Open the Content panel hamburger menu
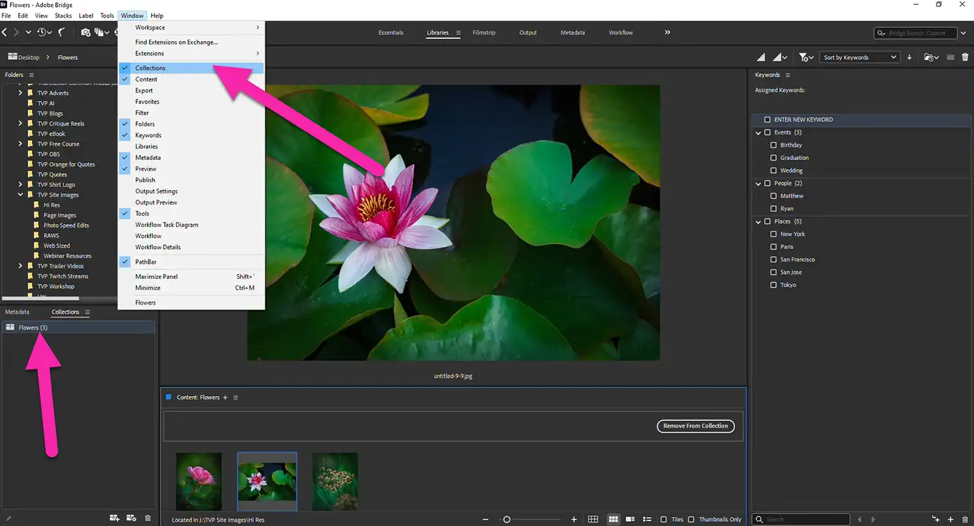 pyautogui.click(x=235, y=397)
